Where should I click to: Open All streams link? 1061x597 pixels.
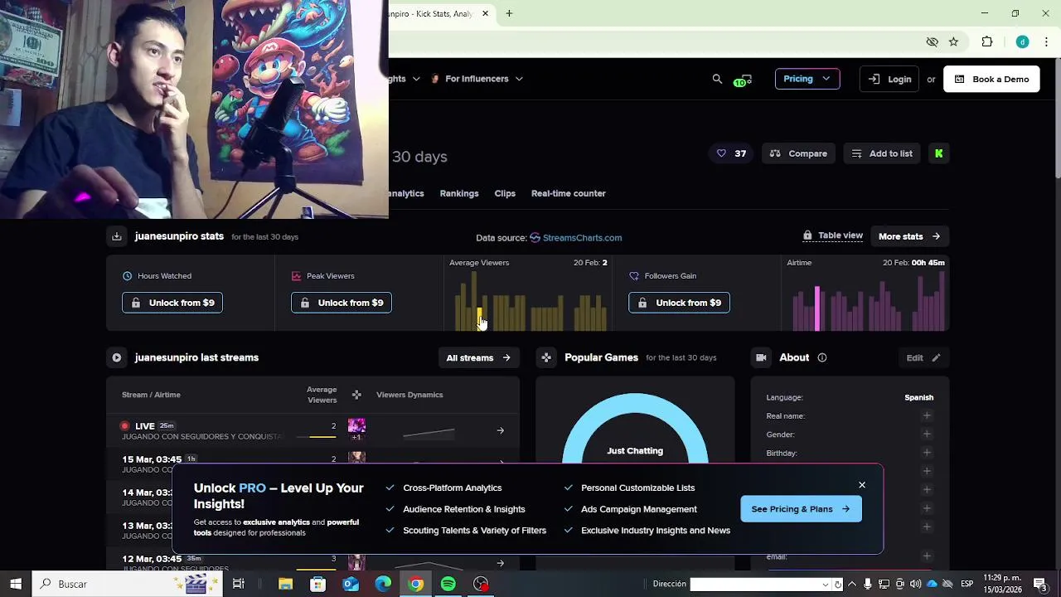pos(478,357)
